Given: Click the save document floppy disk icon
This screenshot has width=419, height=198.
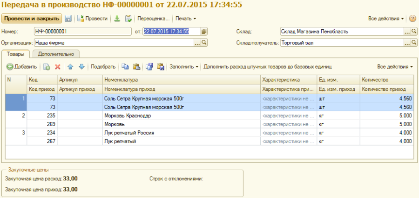Looking at the screenshot, I should (68, 19).
